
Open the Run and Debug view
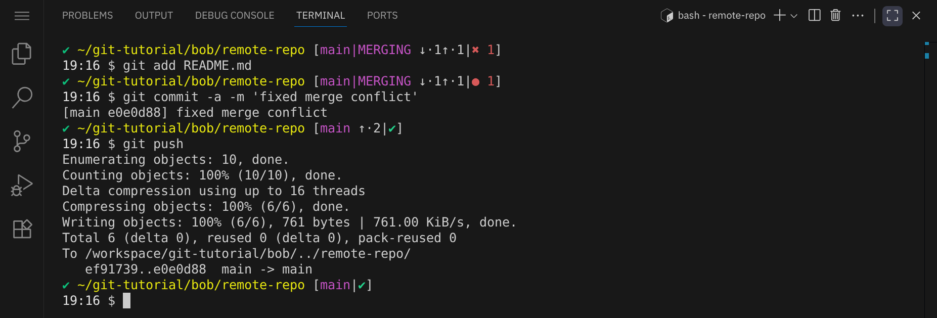[22, 185]
